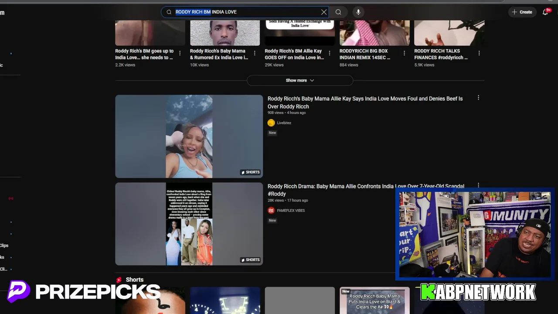Click '908 views • 4 hours ago' text
Viewport: 558px width, 314px height.
point(286,113)
